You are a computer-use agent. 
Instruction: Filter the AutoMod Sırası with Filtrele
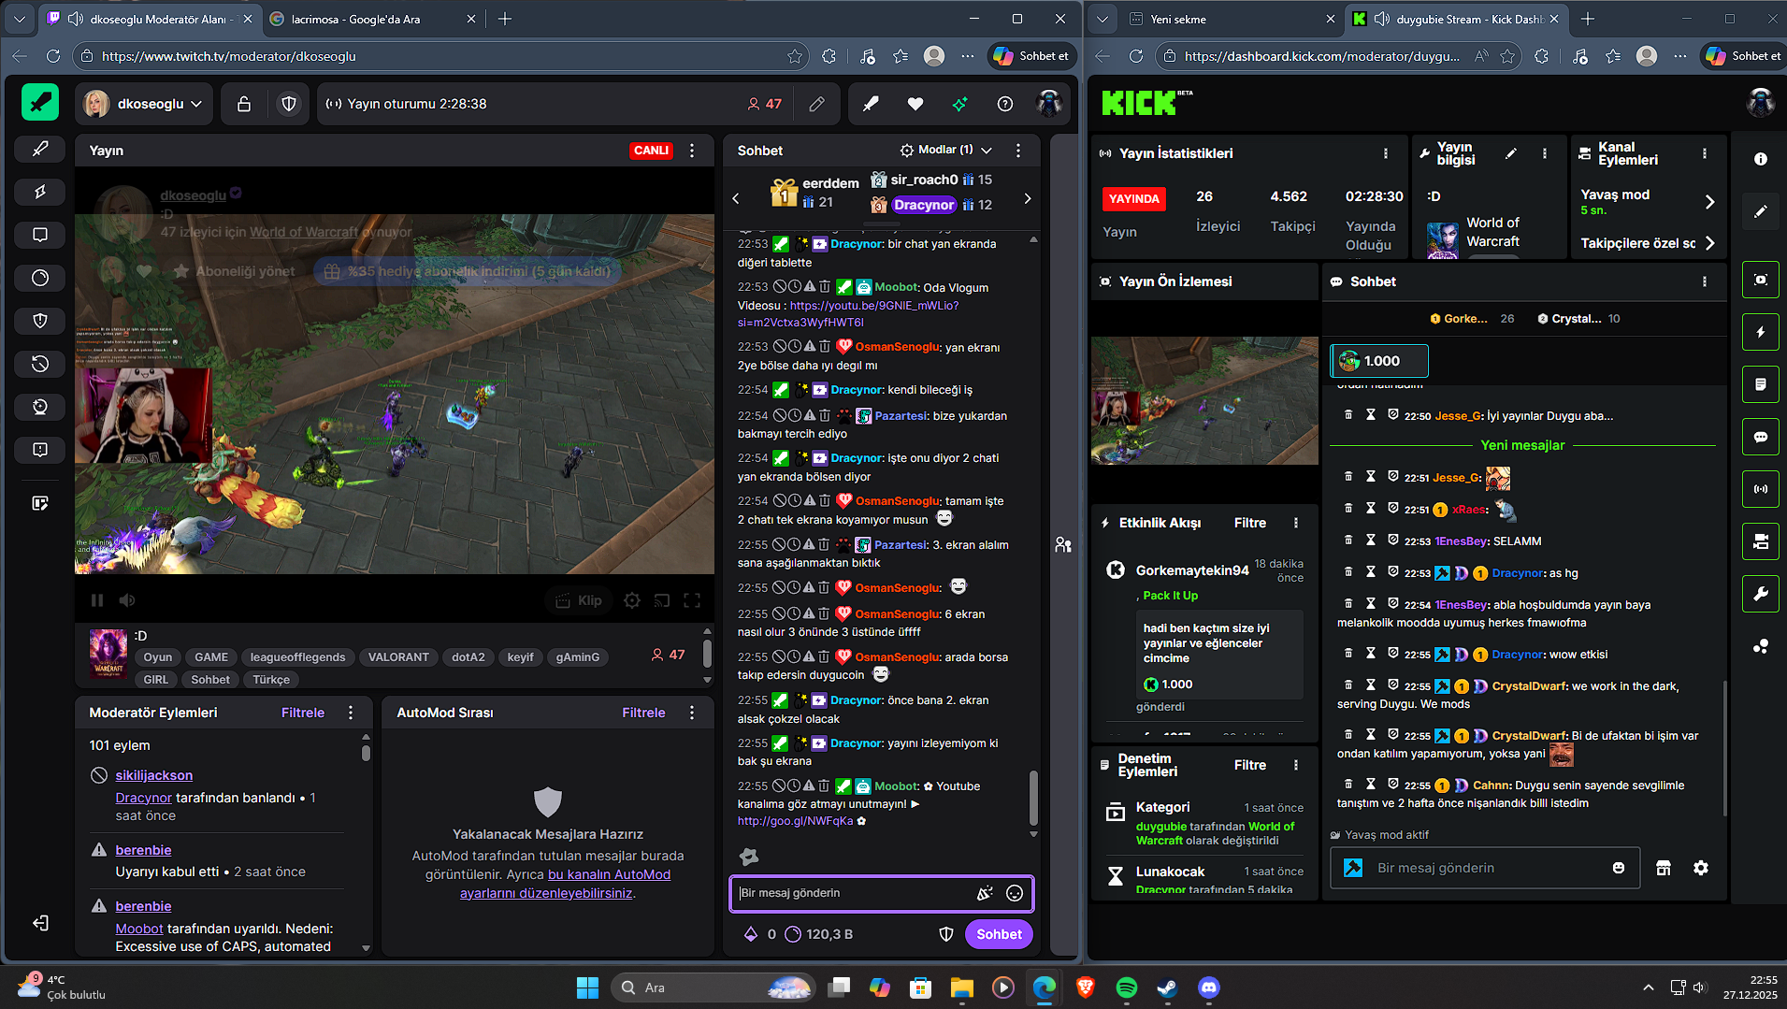(643, 713)
